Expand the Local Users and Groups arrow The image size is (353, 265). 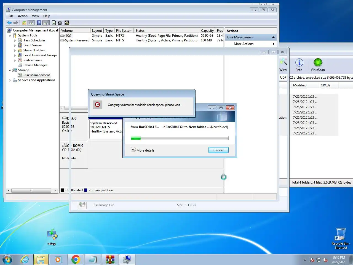tap(15, 55)
